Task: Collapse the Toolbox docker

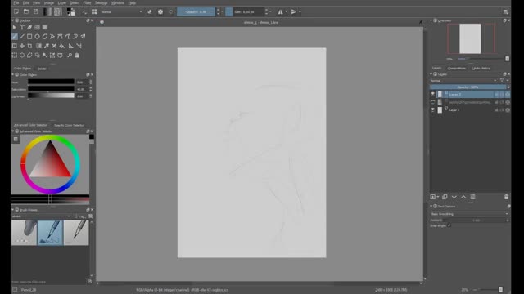Action: [x=13, y=20]
